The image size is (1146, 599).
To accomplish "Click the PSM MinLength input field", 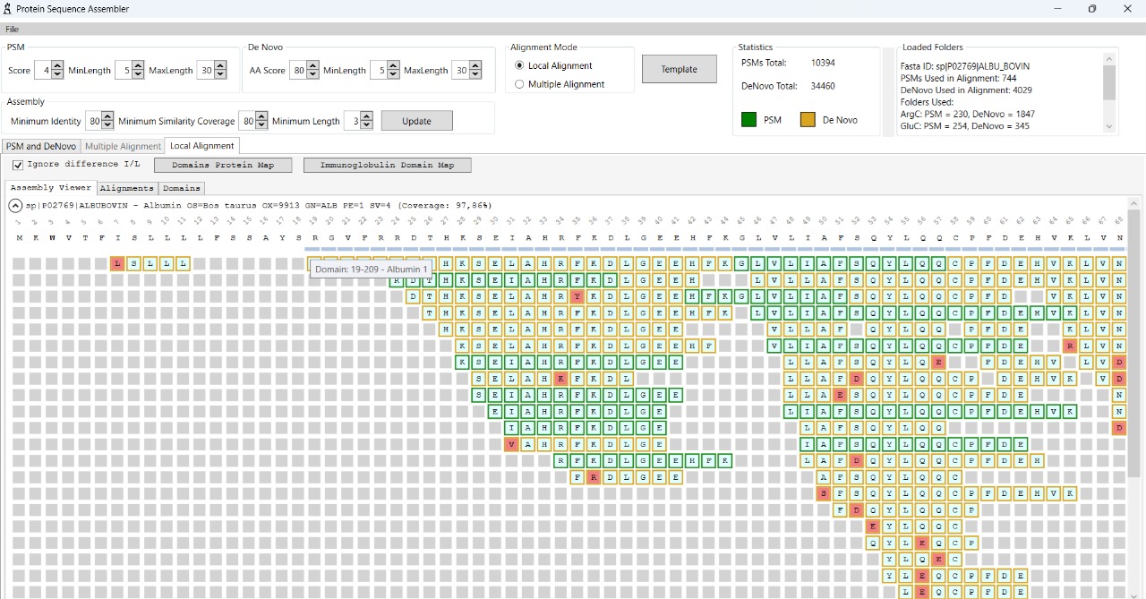I will (x=124, y=70).
